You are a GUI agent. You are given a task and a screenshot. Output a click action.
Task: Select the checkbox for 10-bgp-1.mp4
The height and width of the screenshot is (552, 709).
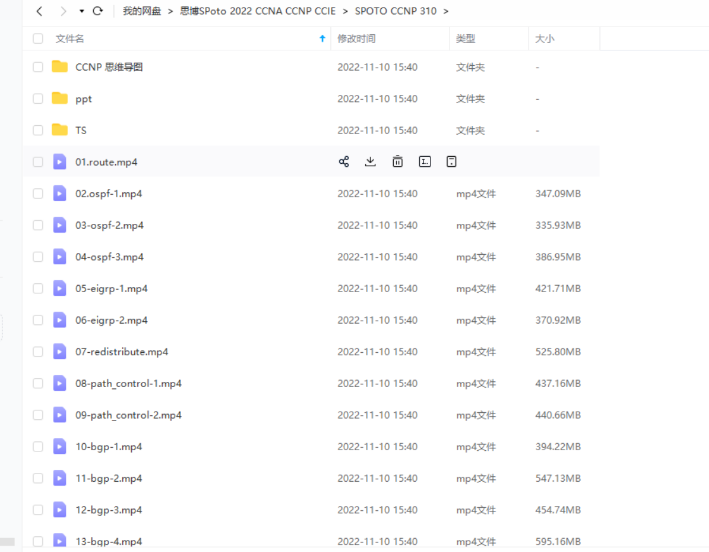pyautogui.click(x=38, y=447)
